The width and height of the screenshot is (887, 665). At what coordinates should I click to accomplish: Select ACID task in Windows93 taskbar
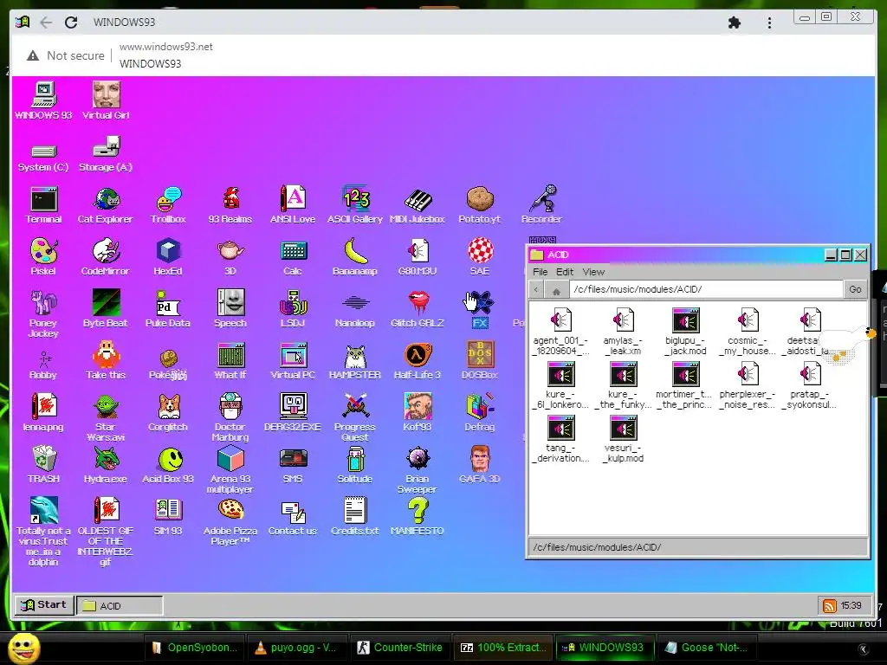point(120,605)
